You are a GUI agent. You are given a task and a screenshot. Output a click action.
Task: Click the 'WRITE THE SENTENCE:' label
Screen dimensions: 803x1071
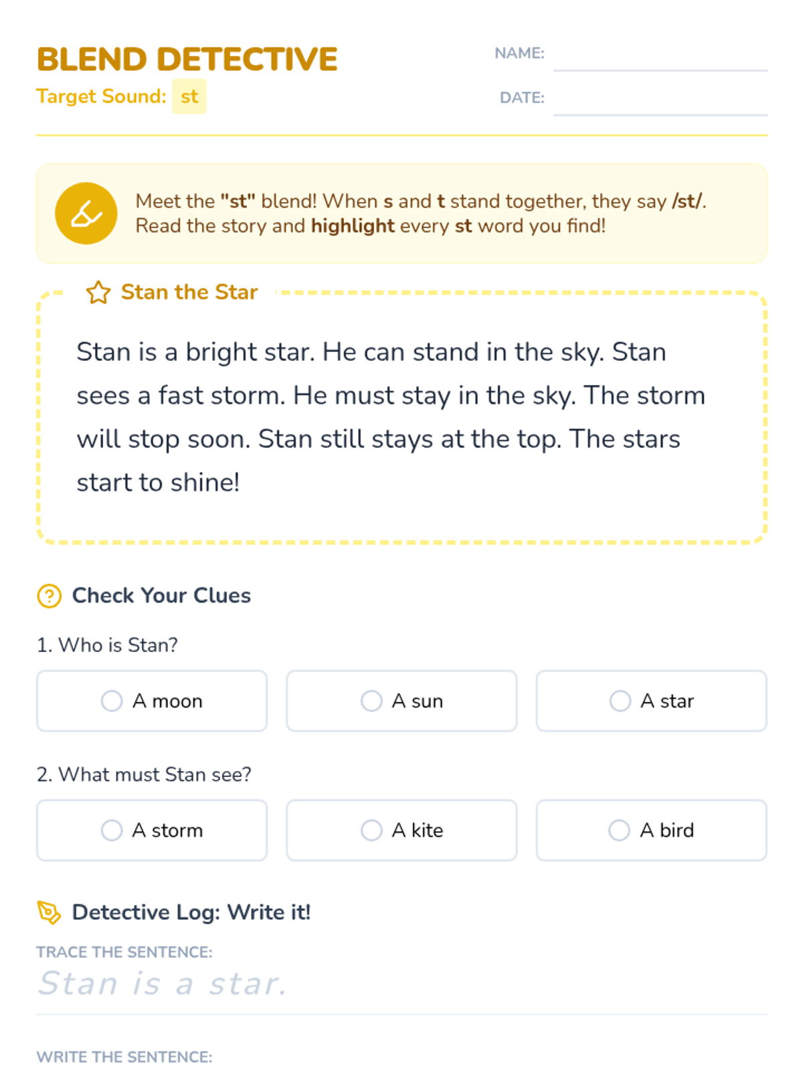click(x=124, y=1057)
